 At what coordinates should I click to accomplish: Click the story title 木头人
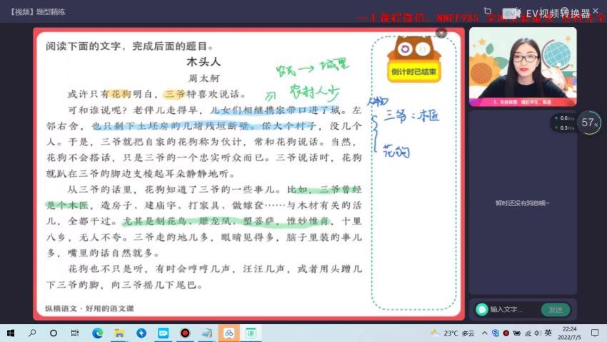pos(204,62)
